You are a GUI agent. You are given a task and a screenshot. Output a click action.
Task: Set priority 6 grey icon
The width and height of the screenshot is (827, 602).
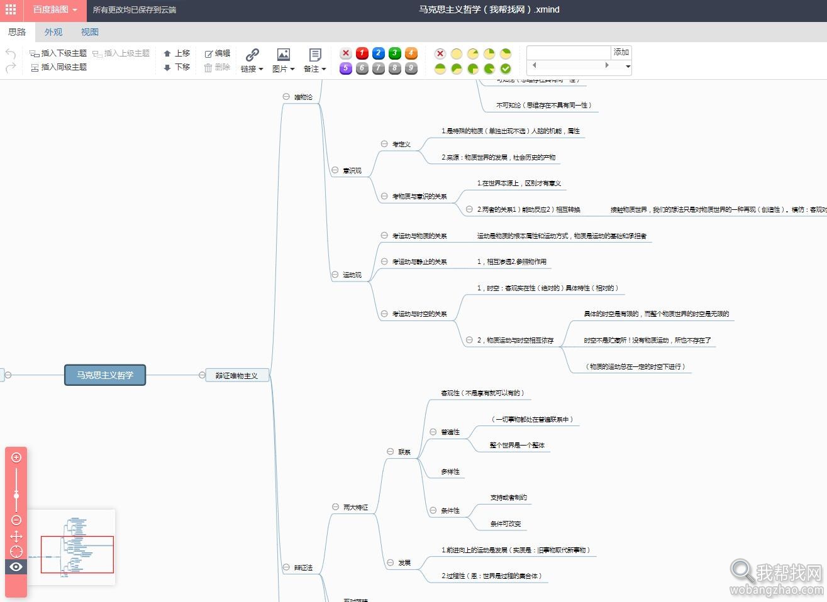coord(362,68)
